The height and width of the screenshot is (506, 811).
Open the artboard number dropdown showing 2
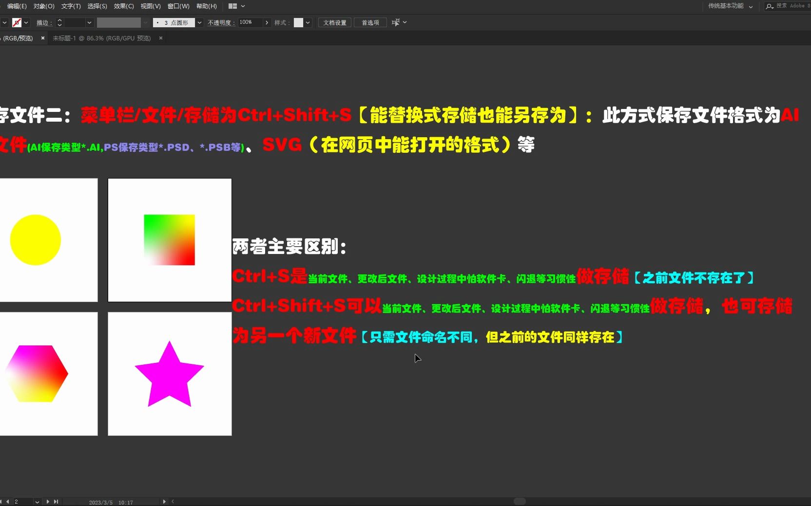38,502
